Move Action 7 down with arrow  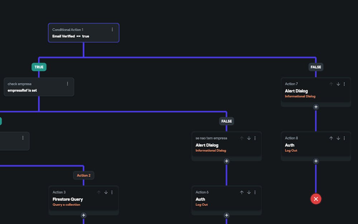coord(338,84)
